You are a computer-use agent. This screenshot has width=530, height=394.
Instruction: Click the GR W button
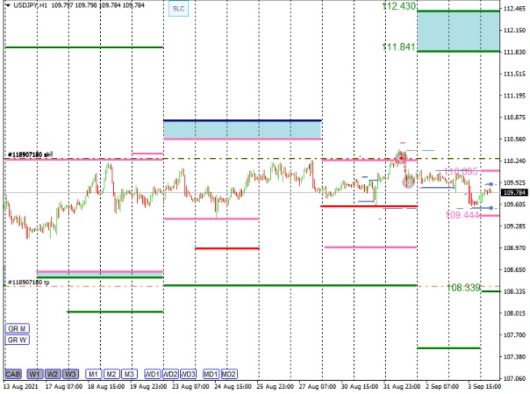point(17,340)
